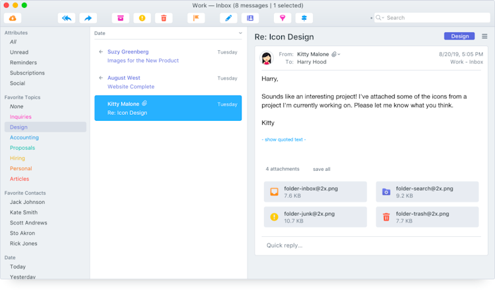The image size is (495, 291).
Task: Select the All attribute filter
Action: coord(13,42)
